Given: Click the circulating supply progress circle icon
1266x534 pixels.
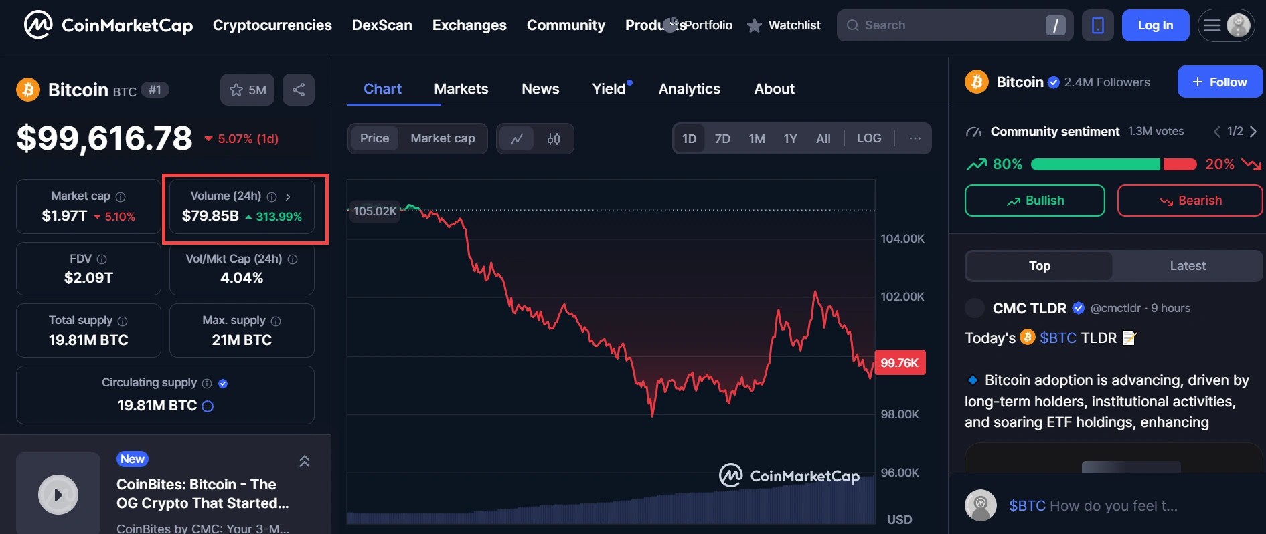Looking at the screenshot, I should tap(208, 406).
